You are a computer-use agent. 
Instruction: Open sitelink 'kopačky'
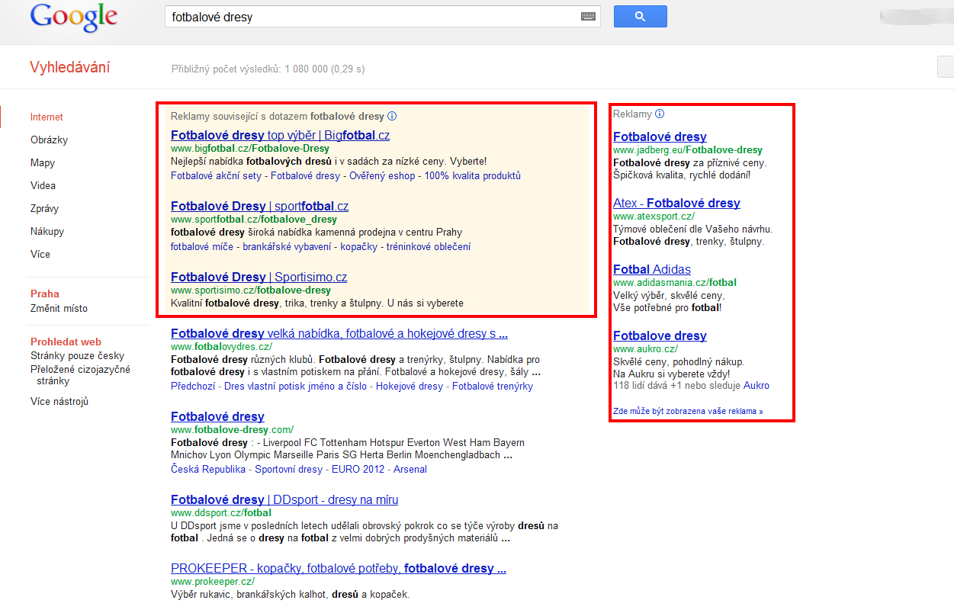(358, 247)
